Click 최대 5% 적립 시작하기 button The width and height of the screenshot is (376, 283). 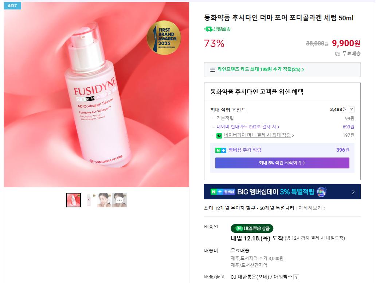point(282,163)
